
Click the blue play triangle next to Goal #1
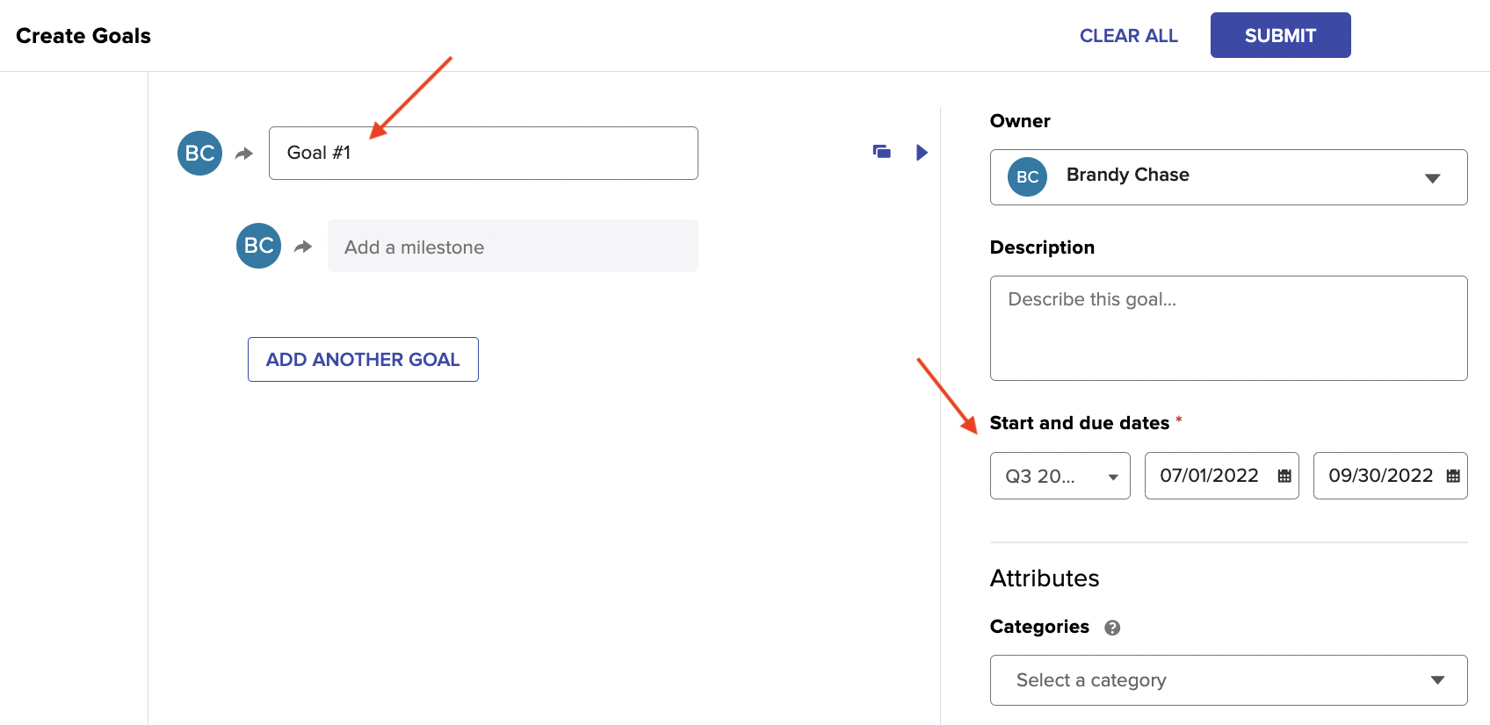point(922,153)
